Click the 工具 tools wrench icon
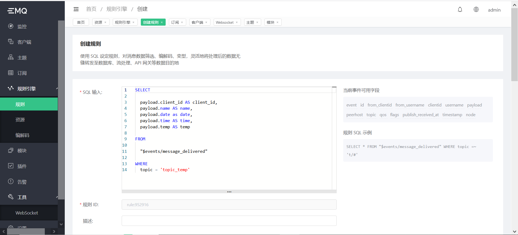 [x=11, y=197]
